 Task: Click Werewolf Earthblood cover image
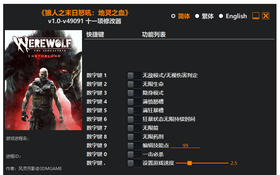click(43, 80)
